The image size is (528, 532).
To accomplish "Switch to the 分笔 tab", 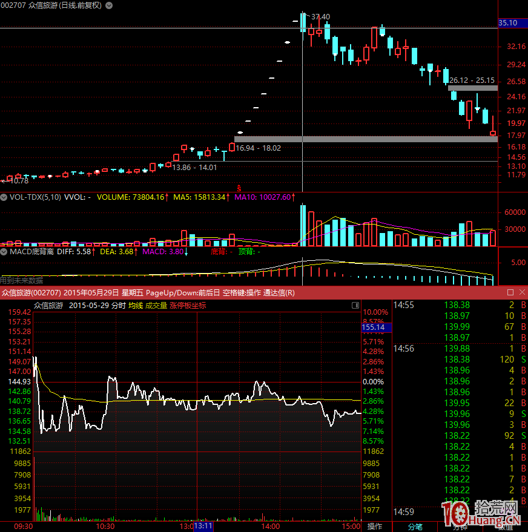I will (415, 527).
